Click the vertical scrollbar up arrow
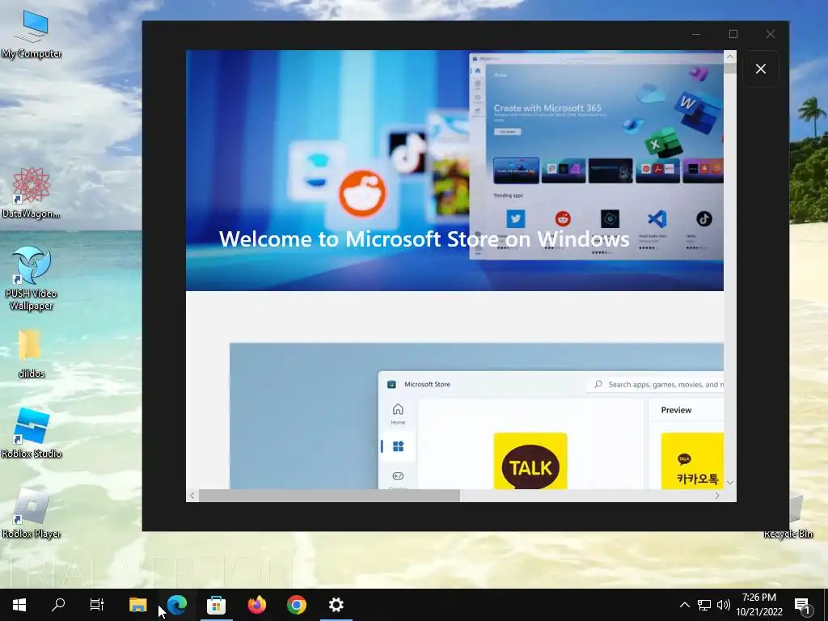The width and height of the screenshot is (828, 621). [730, 57]
